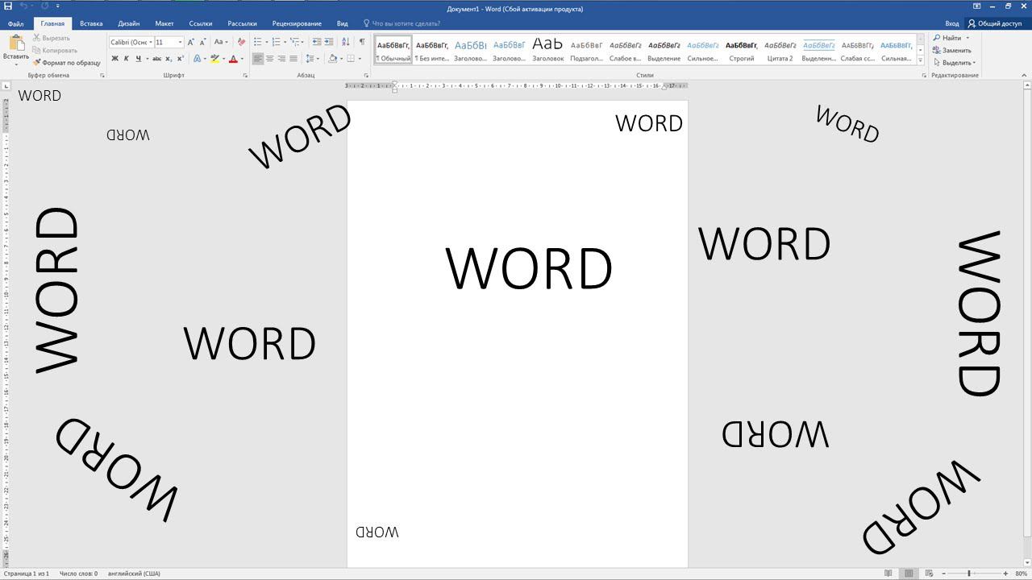Expand the multilevel list dropdown

tap(302, 42)
